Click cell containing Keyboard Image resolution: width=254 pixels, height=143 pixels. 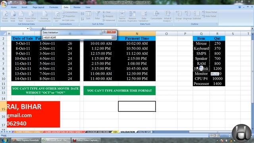point(201,48)
